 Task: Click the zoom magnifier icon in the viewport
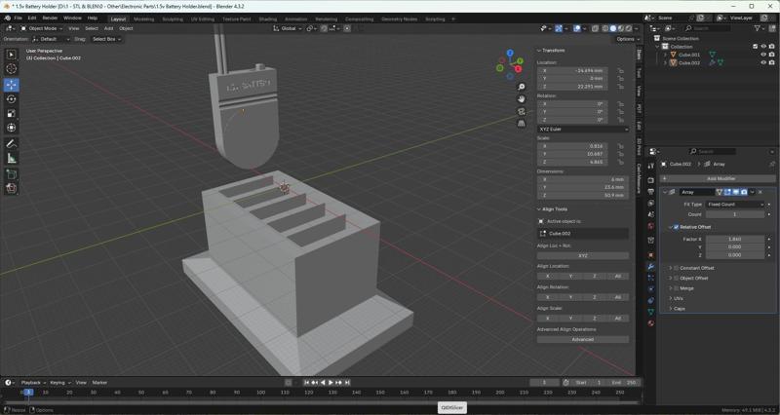coord(522,87)
